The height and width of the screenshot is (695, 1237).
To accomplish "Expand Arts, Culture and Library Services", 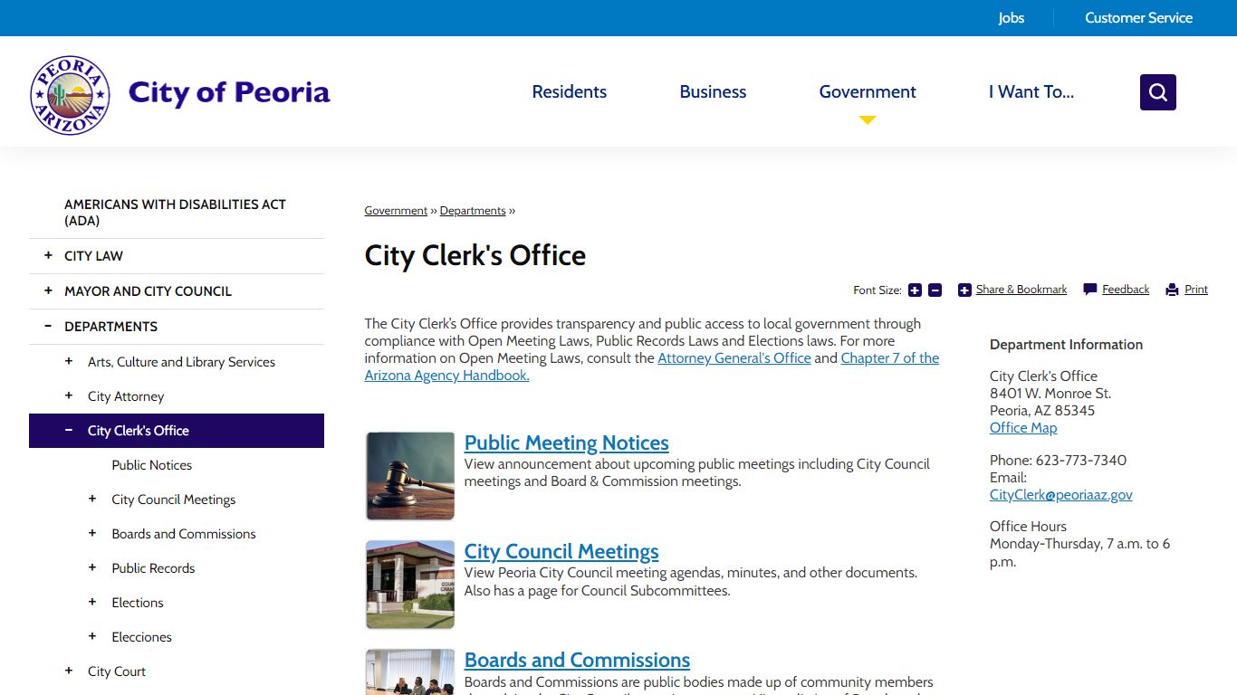I will 69,361.
